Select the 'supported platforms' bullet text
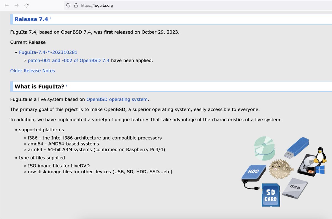Viewport: 332px width, 219px height. coord(41,130)
